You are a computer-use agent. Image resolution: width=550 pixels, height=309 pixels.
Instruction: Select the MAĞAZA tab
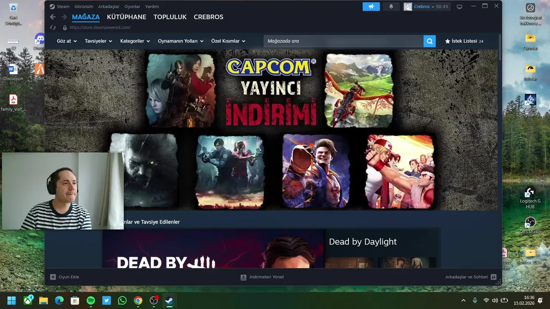click(86, 17)
